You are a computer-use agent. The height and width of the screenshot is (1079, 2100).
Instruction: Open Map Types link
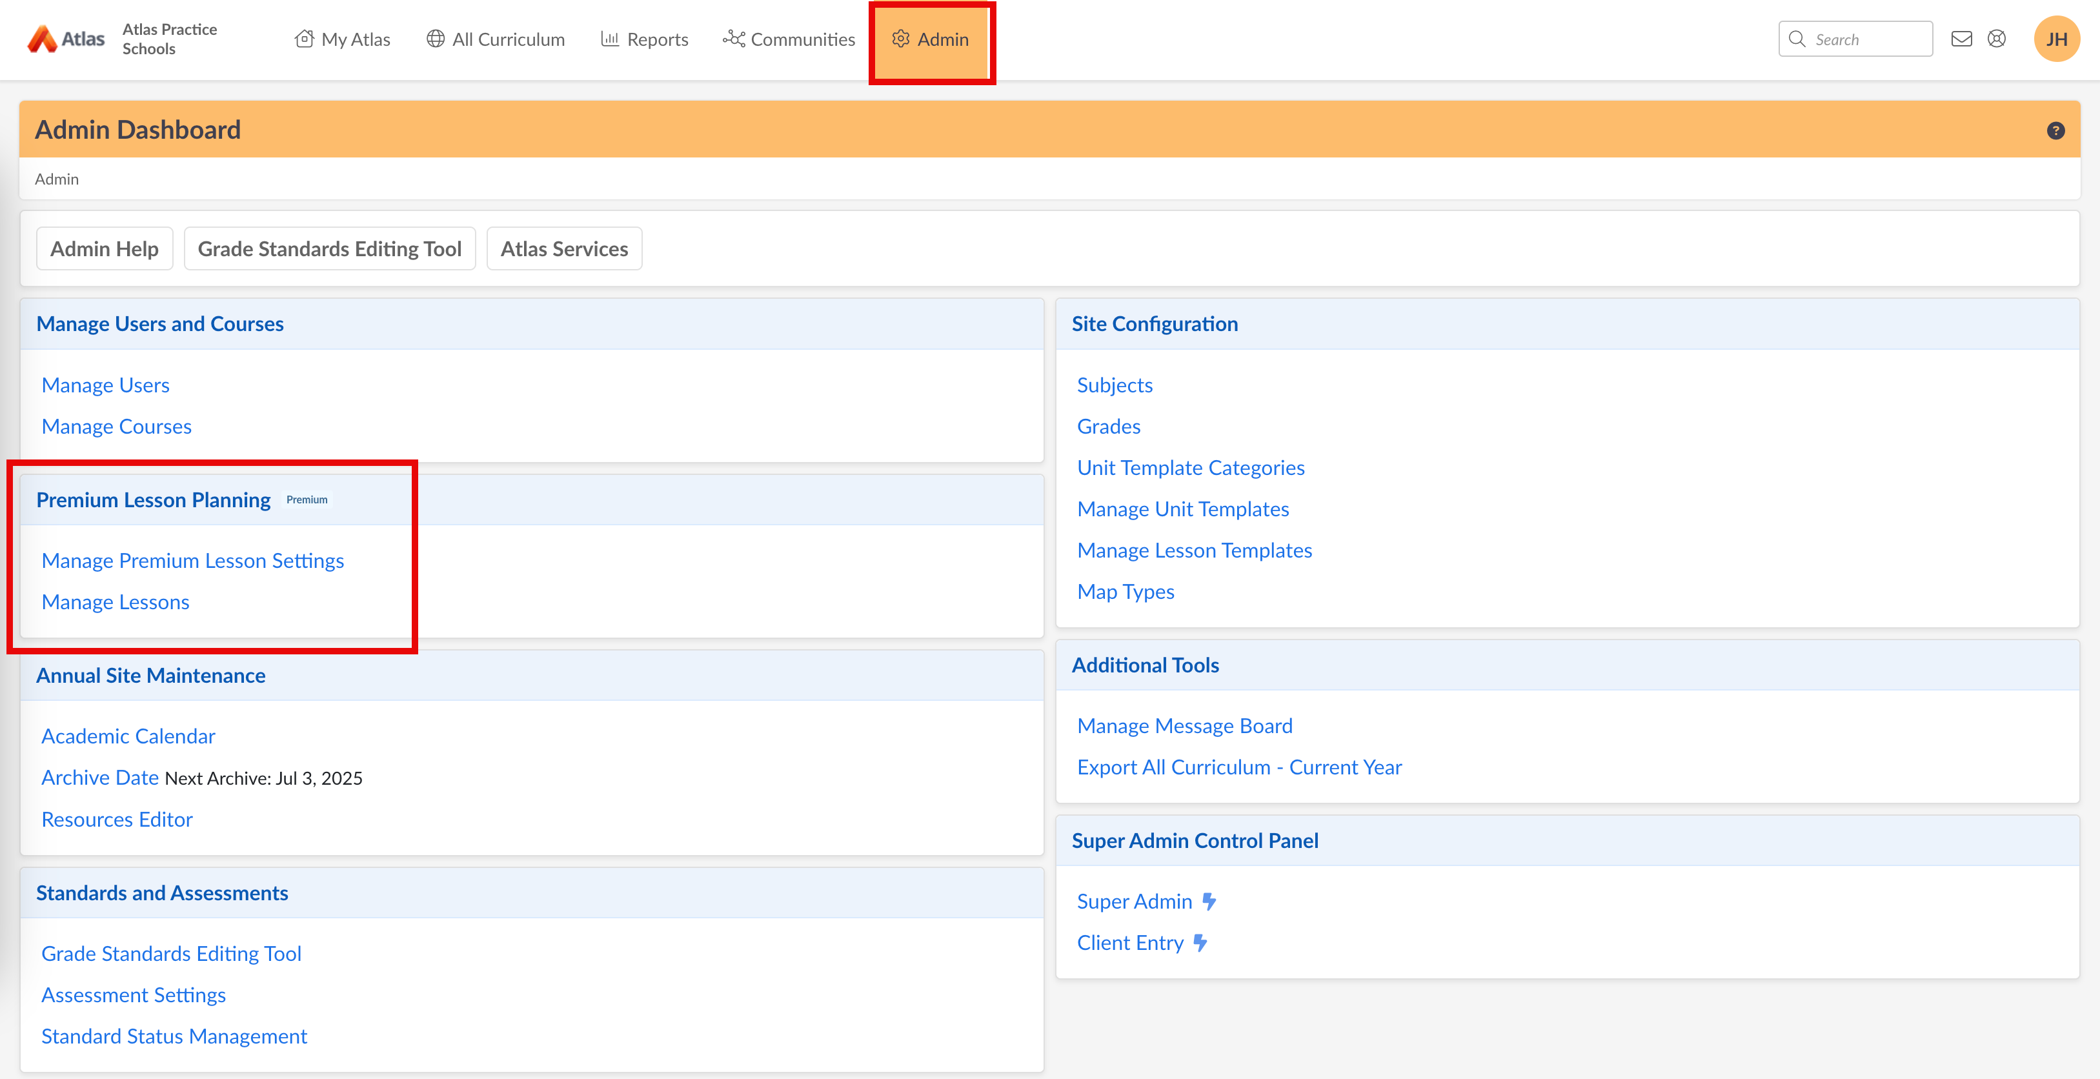(1125, 592)
